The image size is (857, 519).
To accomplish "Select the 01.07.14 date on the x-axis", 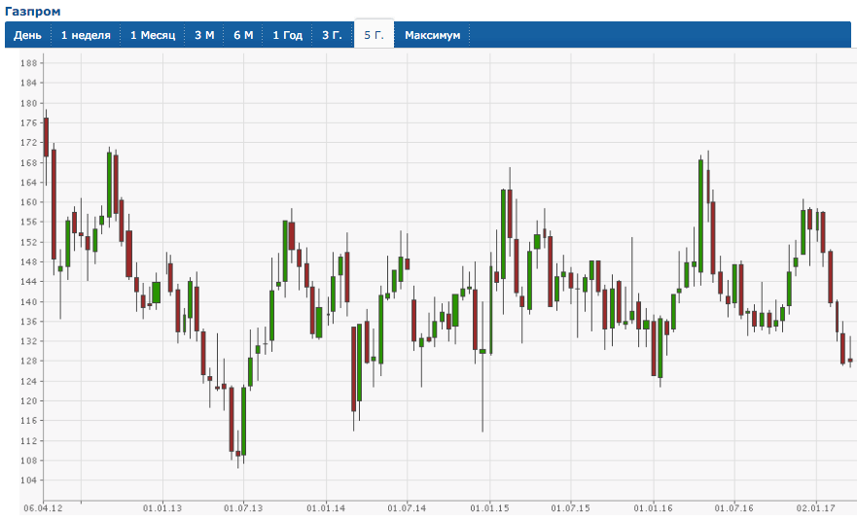I will (408, 508).
